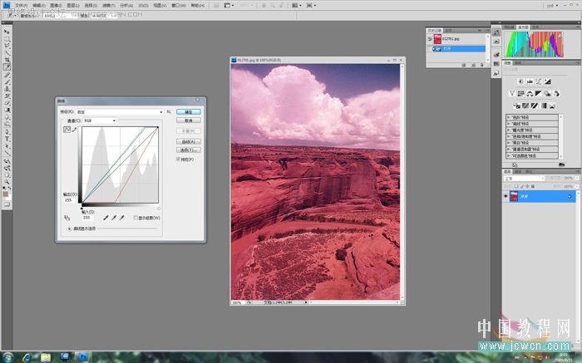The height and width of the screenshot is (363, 582).
Task: Click the on-image adjustment hand icon
Action: pos(67,218)
